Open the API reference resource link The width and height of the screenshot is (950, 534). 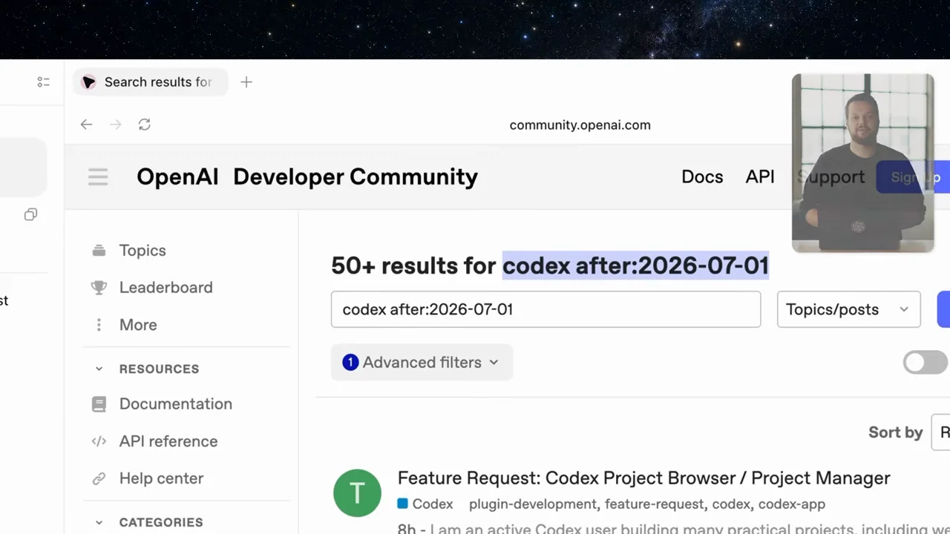(168, 441)
